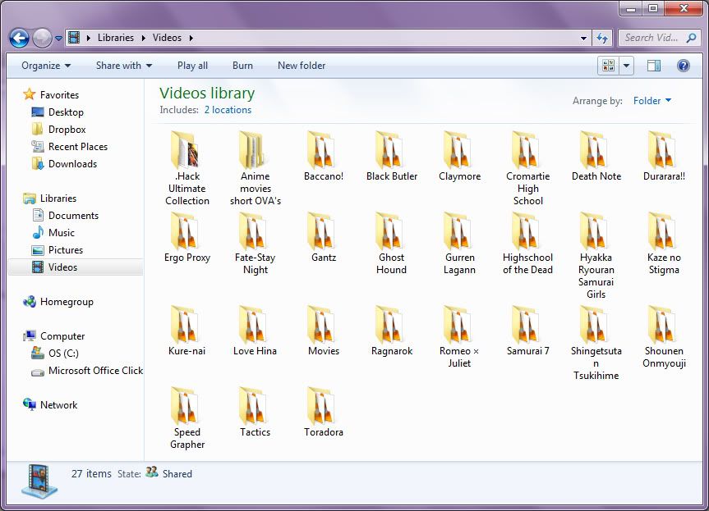The width and height of the screenshot is (709, 511).
Task: Click New folder button
Action: click(x=302, y=66)
